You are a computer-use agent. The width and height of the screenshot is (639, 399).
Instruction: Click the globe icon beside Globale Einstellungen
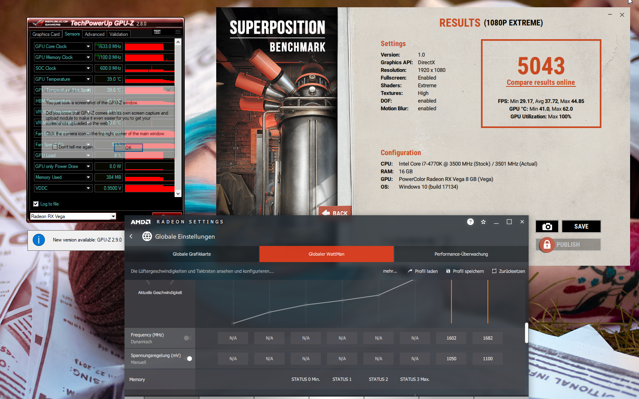coord(147,236)
